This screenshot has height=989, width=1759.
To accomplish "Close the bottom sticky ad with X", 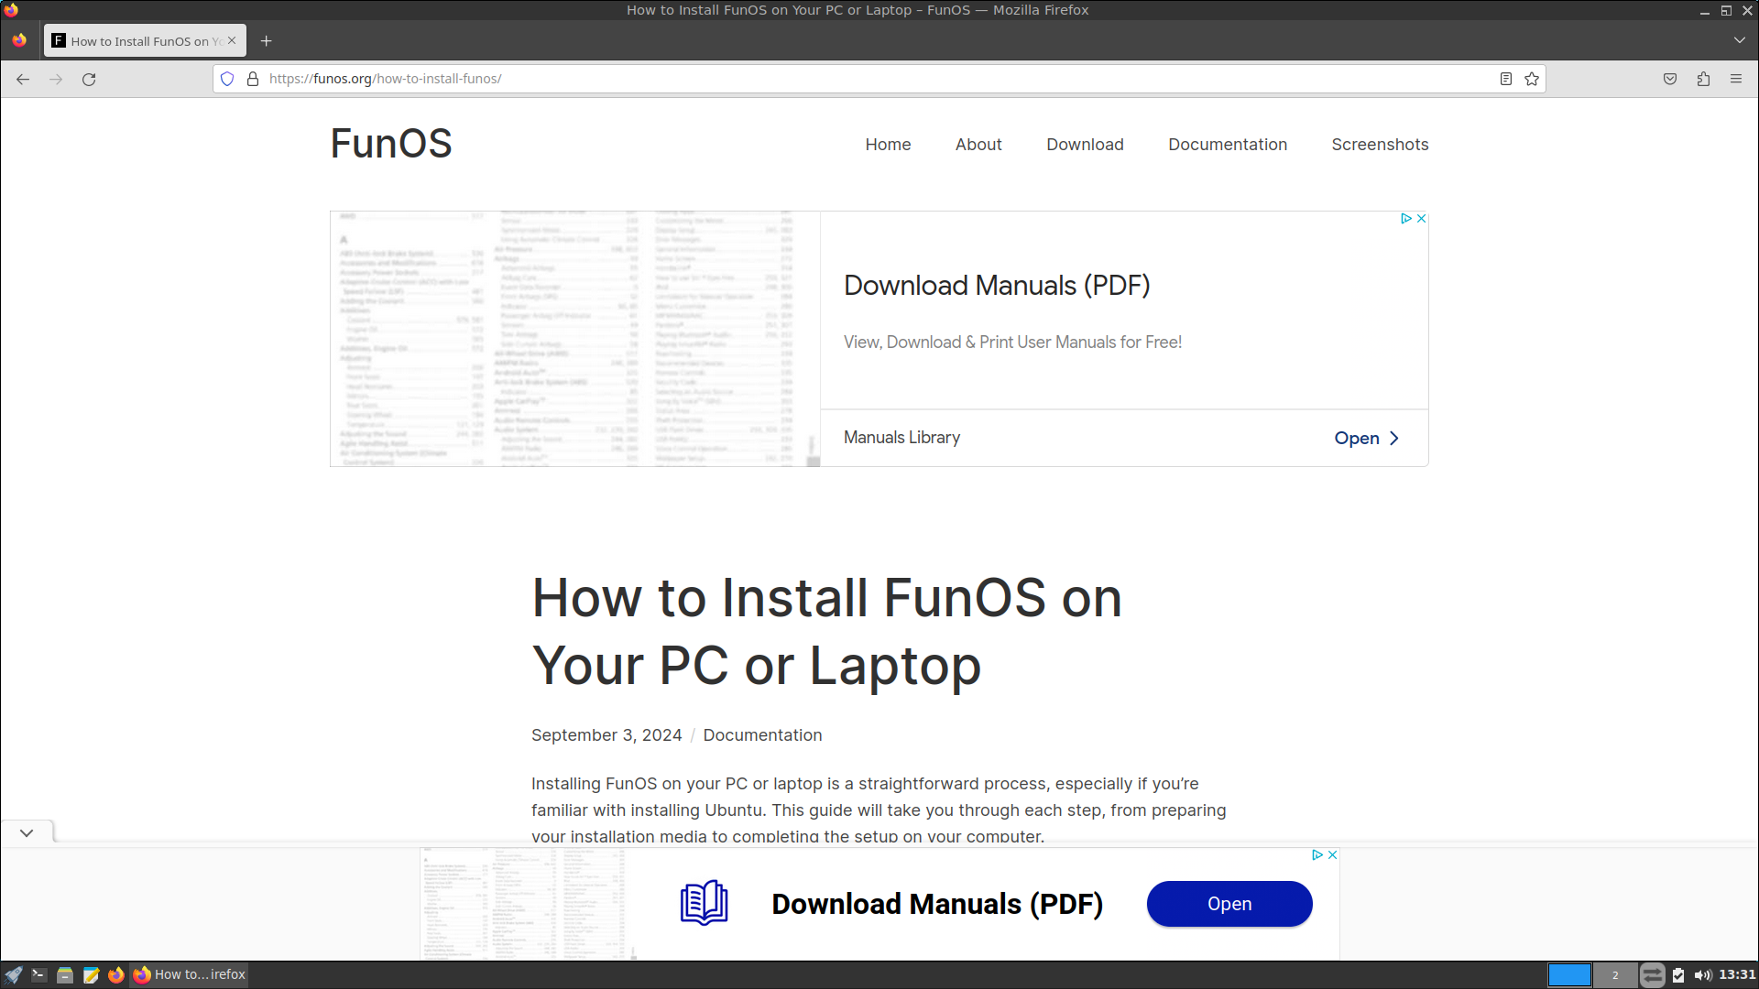I will click(1332, 854).
